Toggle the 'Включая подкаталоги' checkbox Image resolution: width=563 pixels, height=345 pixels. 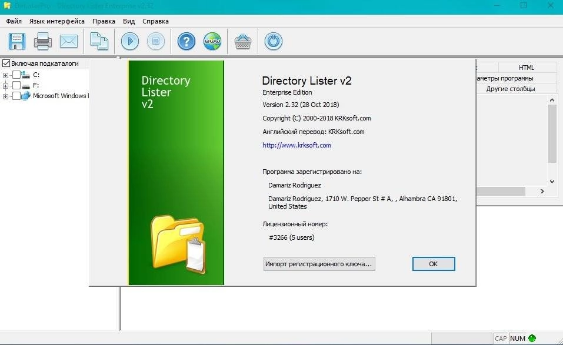6,63
